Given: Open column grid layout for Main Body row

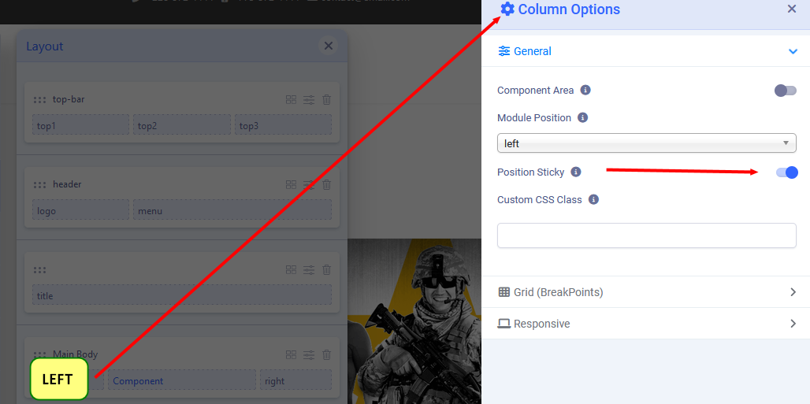Looking at the screenshot, I should [x=291, y=355].
